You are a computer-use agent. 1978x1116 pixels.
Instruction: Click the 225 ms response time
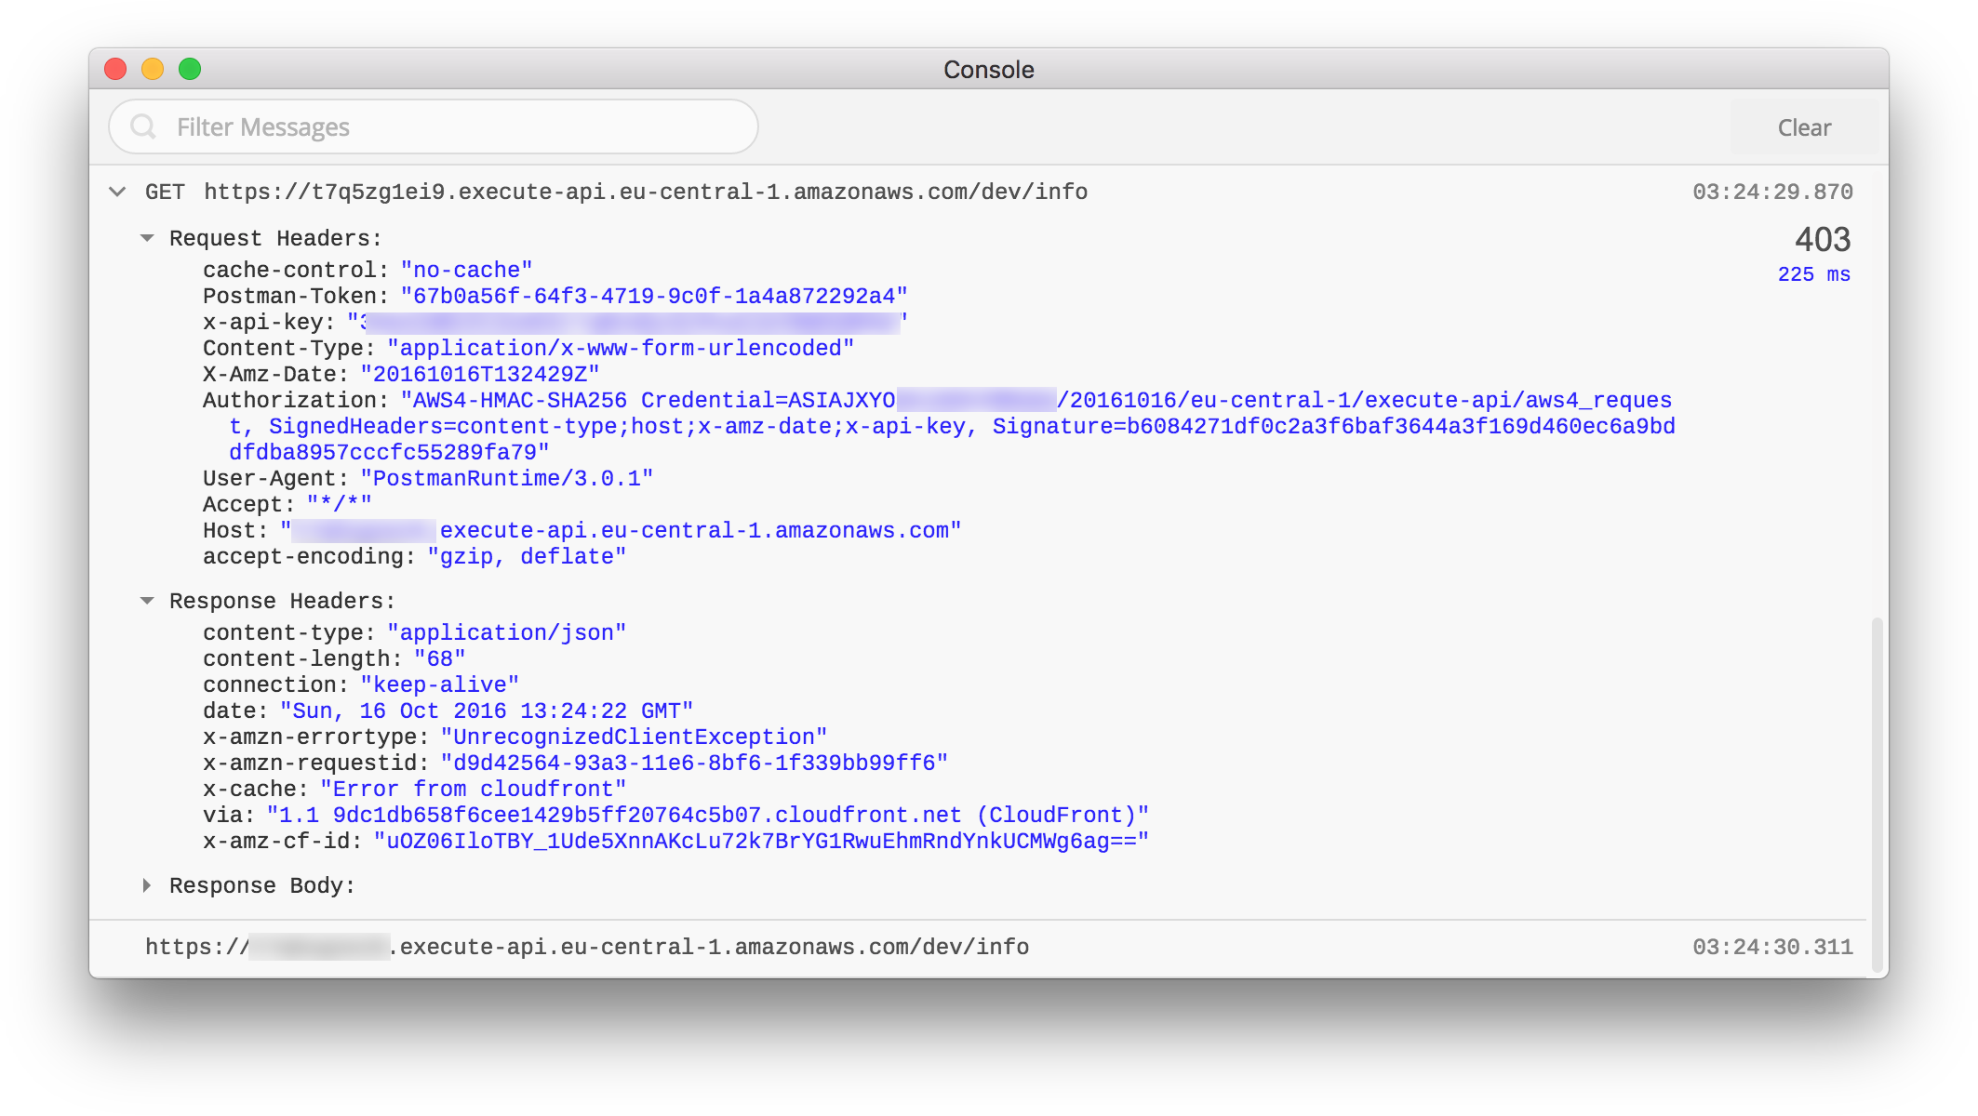pos(1813,274)
